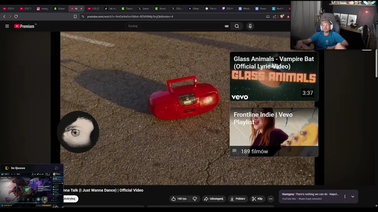
Task: Share this page using address bar share icon
Action: (x=275, y=16)
